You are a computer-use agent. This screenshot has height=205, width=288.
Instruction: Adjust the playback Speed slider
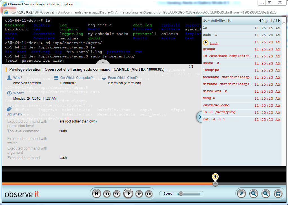tap(181, 194)
